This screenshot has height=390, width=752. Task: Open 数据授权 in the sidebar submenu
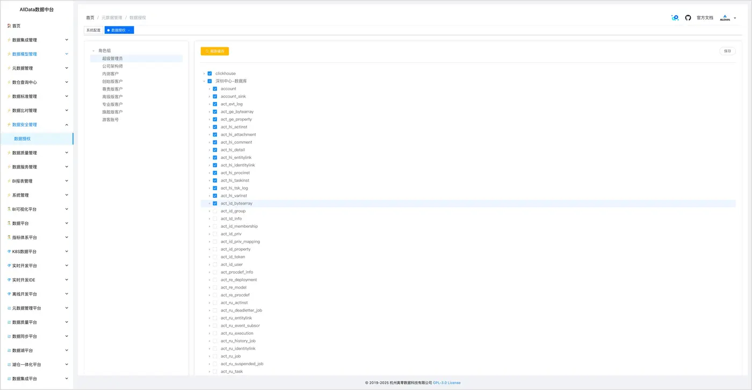pos(23,139)
